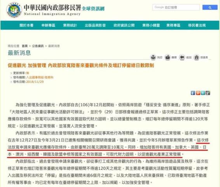This screenshot has height=187, width=220.
Task: Focus the Google custom search field
Action: [176, 7]
